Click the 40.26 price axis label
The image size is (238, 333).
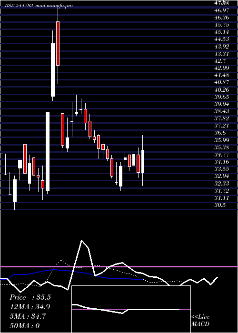[221, 90]
